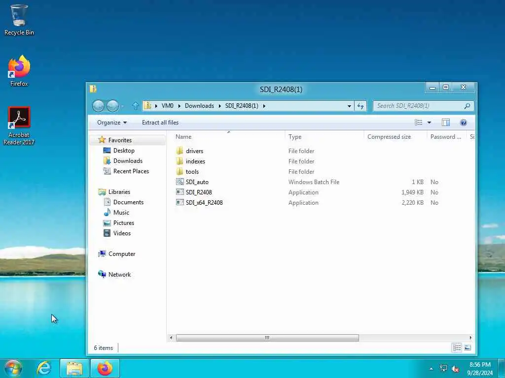Open Videos library

pyautogui.click(x=122, y=233)
